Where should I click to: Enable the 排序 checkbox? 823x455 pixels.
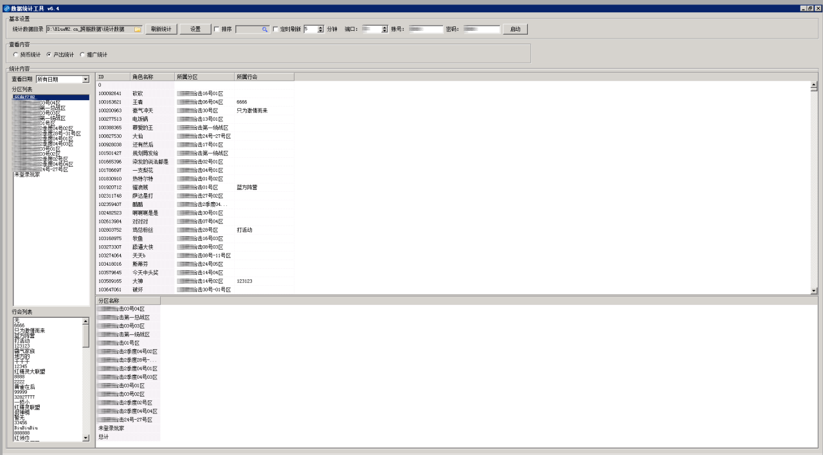pos(217,30)
